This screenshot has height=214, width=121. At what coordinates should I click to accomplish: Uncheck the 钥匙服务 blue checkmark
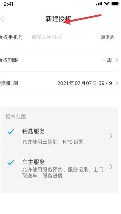click(11, 132)
